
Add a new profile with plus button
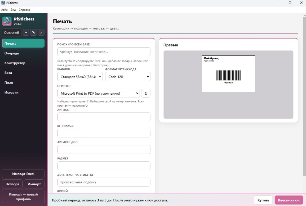26,32
